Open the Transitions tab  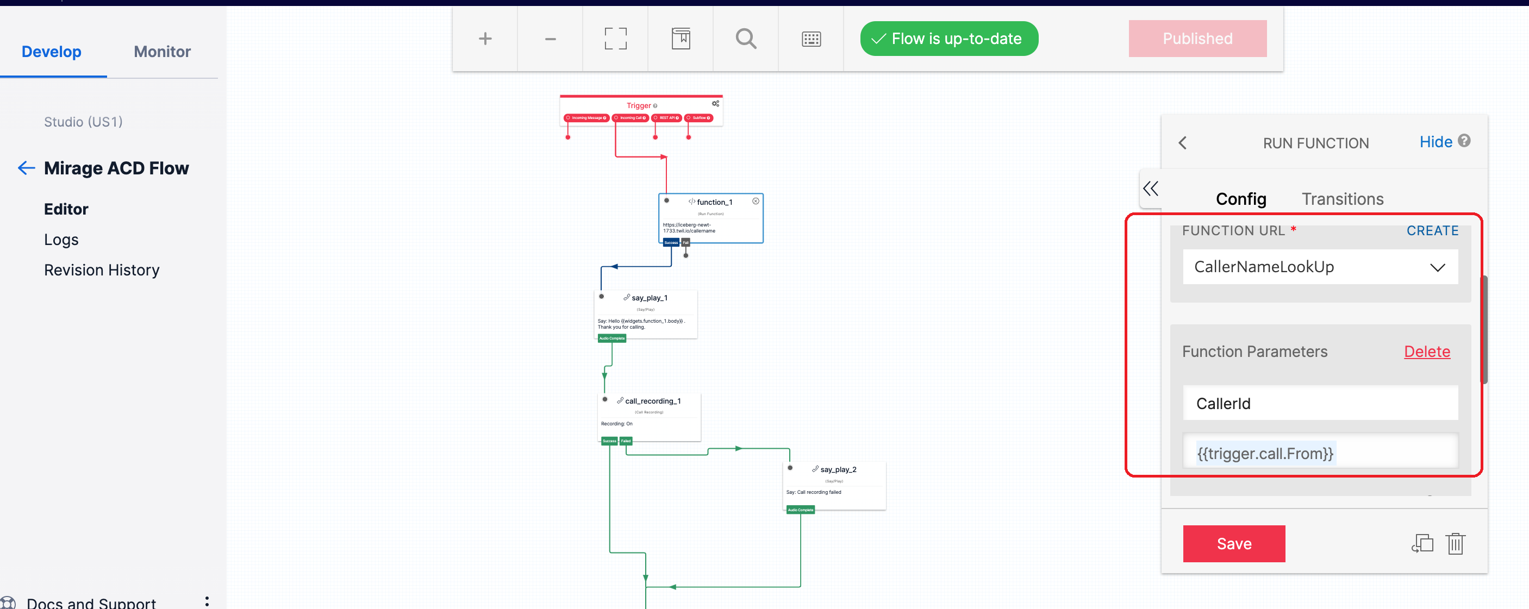tap(1342, 199)
